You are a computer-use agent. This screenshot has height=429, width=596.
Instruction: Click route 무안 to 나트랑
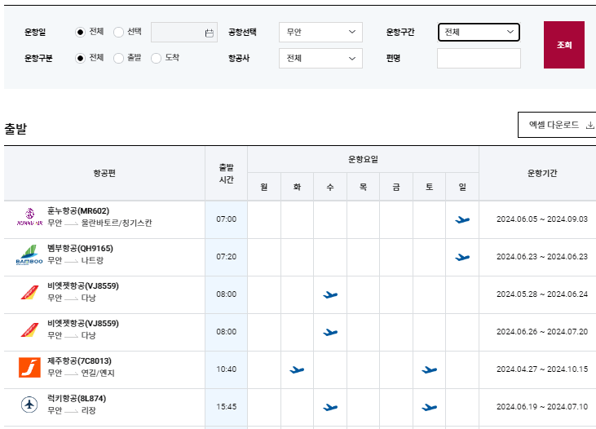[x=75, y=261]
